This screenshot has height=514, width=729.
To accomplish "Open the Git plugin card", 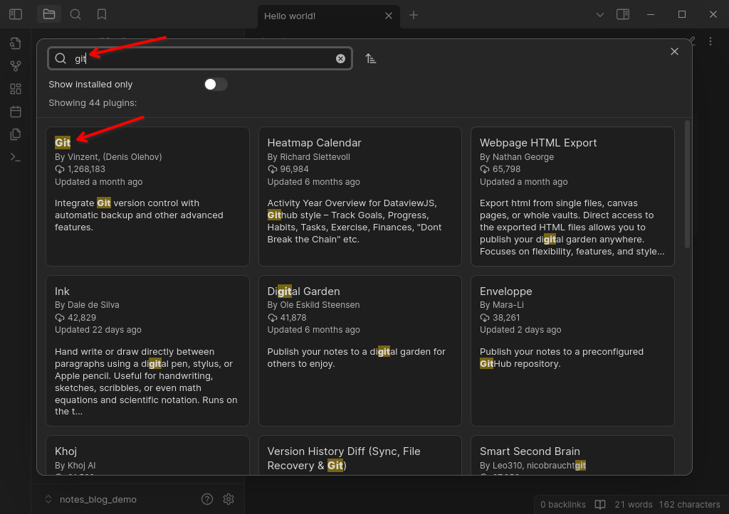I will (x=147, y=196).
